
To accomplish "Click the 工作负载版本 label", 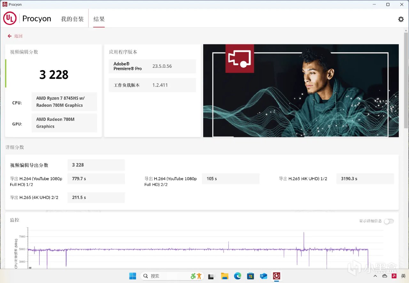I will pos(127,85).
